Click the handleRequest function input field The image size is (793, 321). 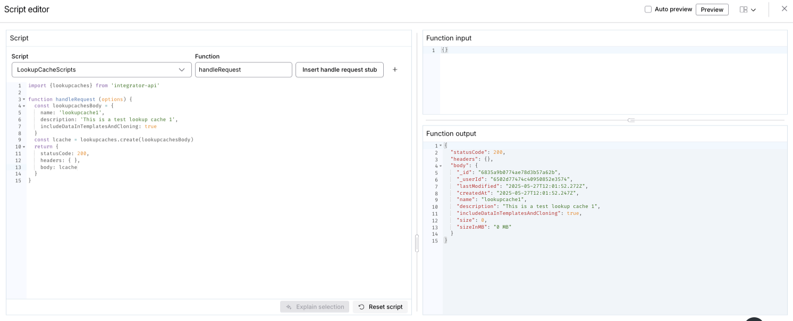pyautogui.click(x=243, y=70)
